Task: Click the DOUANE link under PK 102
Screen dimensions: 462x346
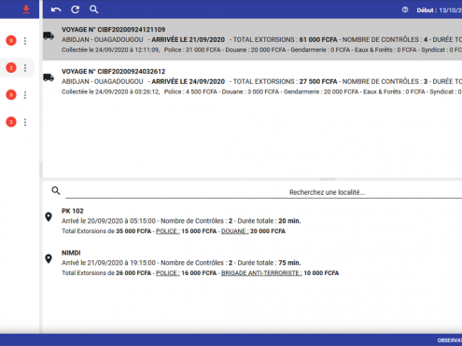Action: tap(234, 231)
